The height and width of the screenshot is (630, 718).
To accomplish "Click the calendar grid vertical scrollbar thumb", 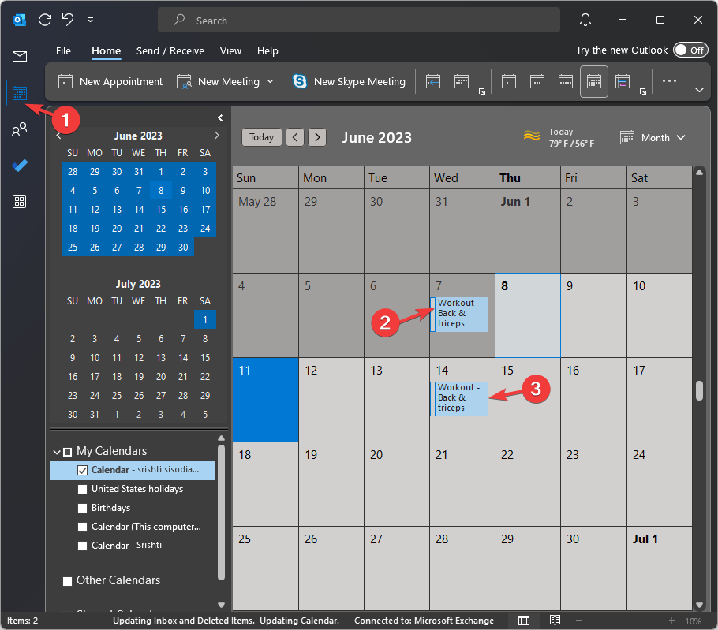I will tap(699, 390).
